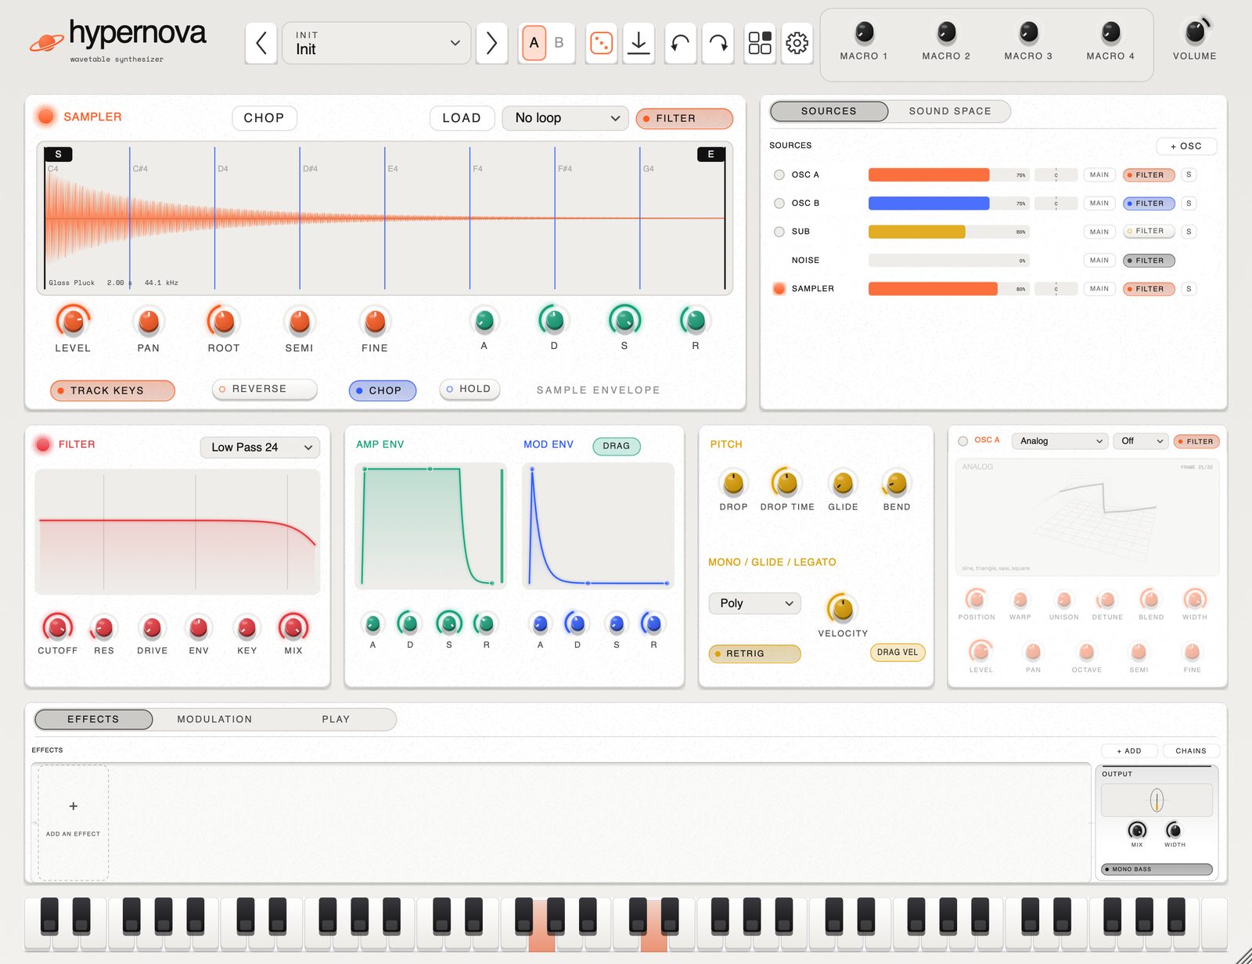Click the save preset download icon

(639, 43)
